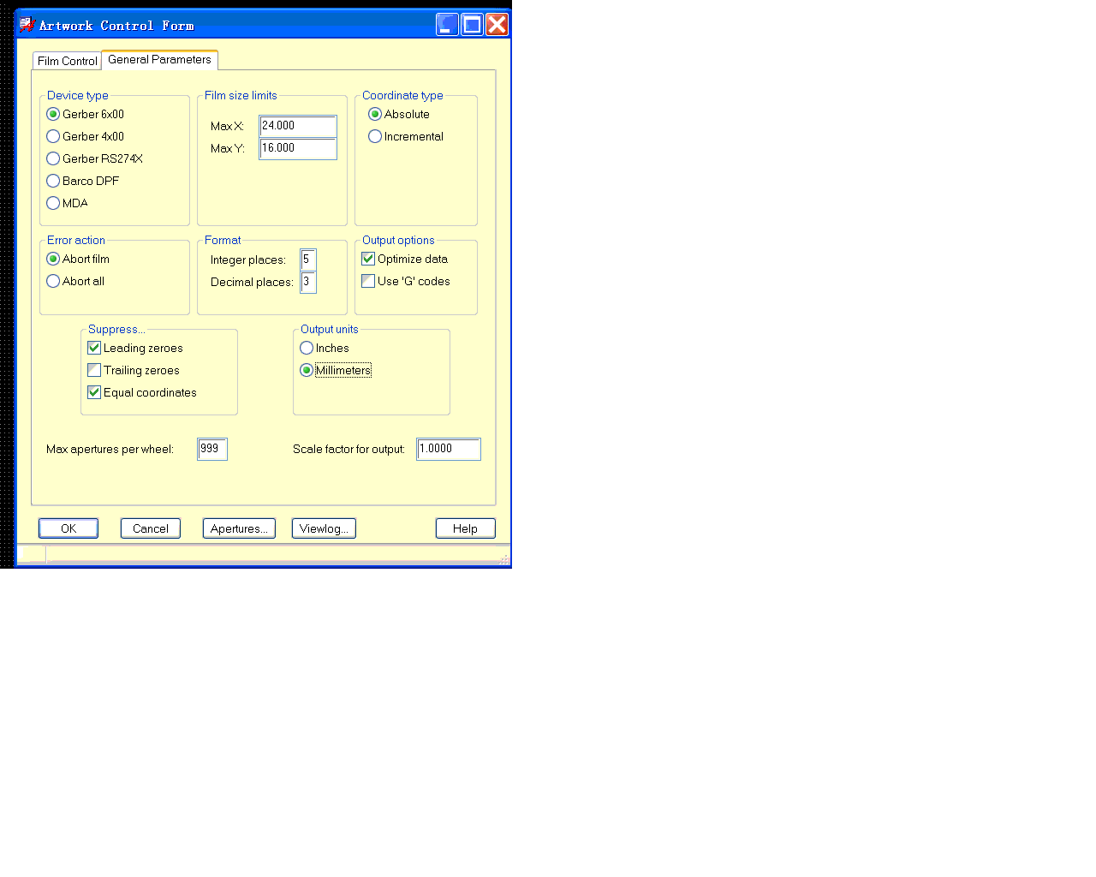Click Max apertures per wheel field
This screenshot has width=1096, height=877.
coord(212,449)
